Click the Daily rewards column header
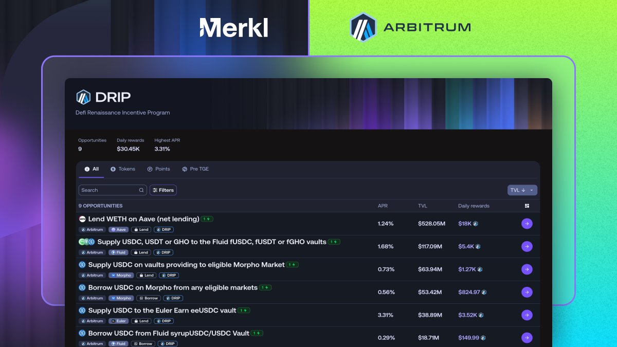This screenshot has height=347, width=617. (x=474, y=206)
